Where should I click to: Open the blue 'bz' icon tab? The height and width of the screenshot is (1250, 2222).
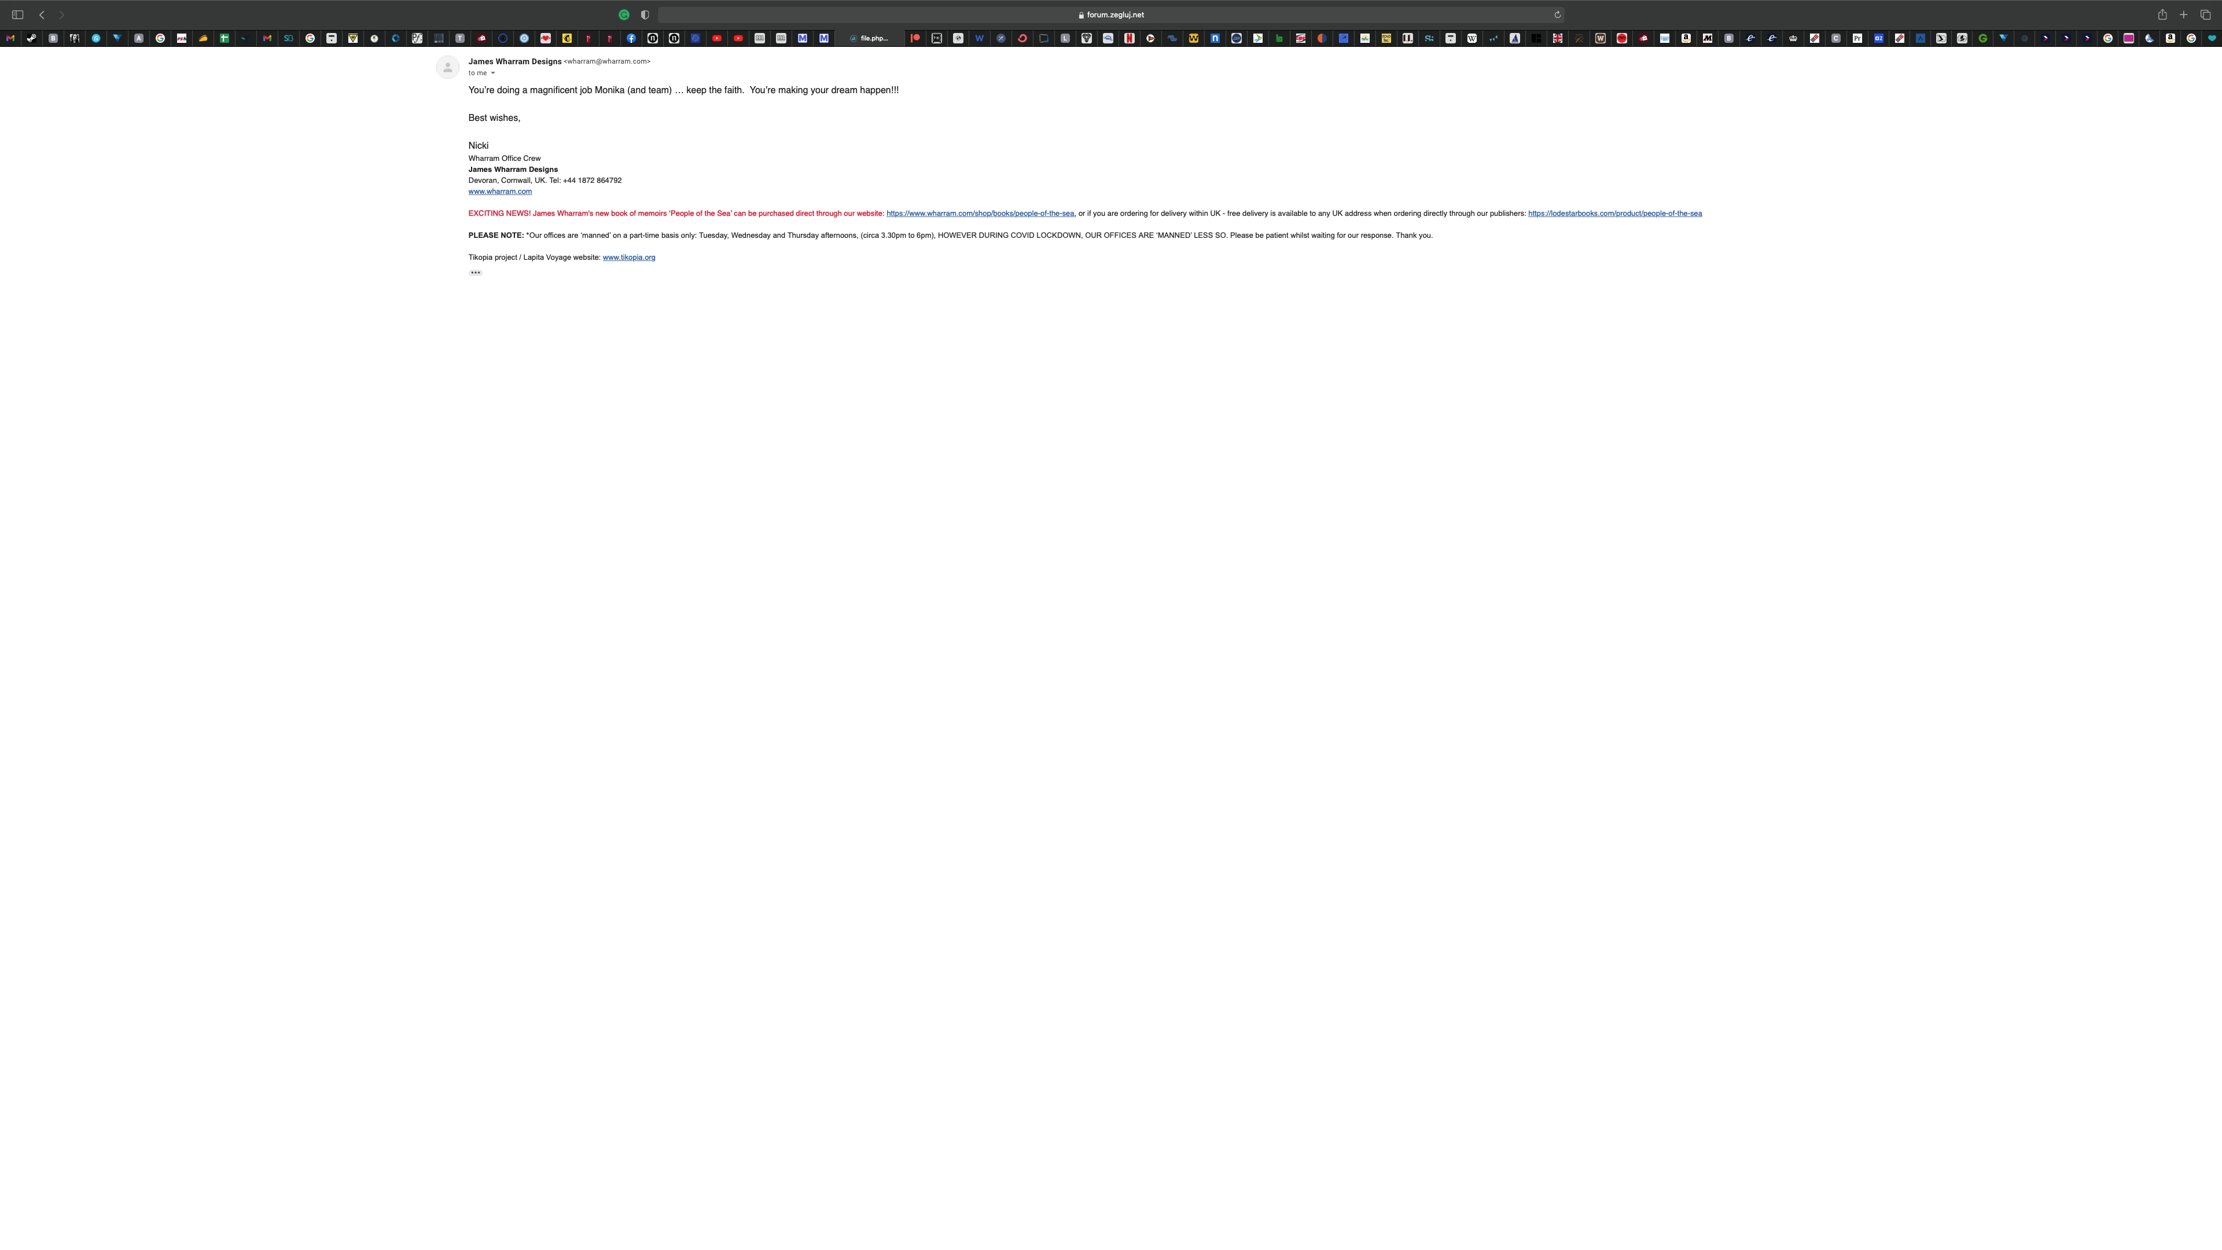[1879, 38]
